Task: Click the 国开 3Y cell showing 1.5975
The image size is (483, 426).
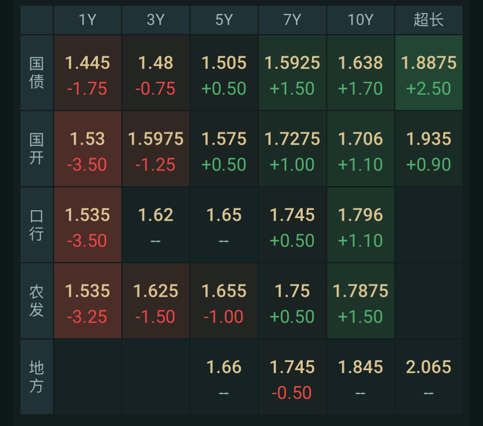Action: [156, 149]
